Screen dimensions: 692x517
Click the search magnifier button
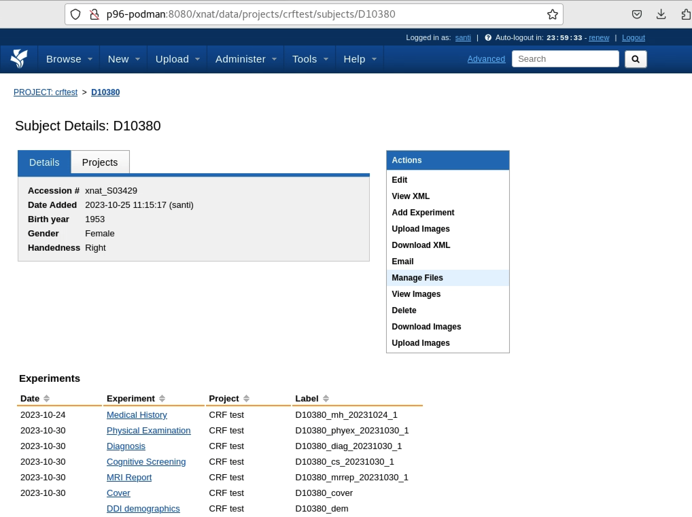pos(635,59)
